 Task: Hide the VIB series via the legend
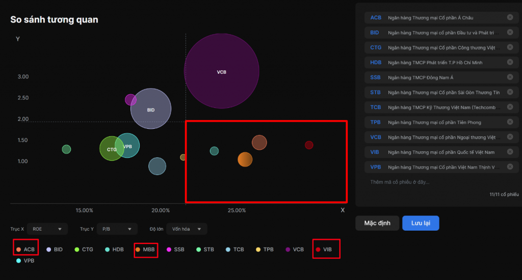pyautogui.click(x=324, y=249)
